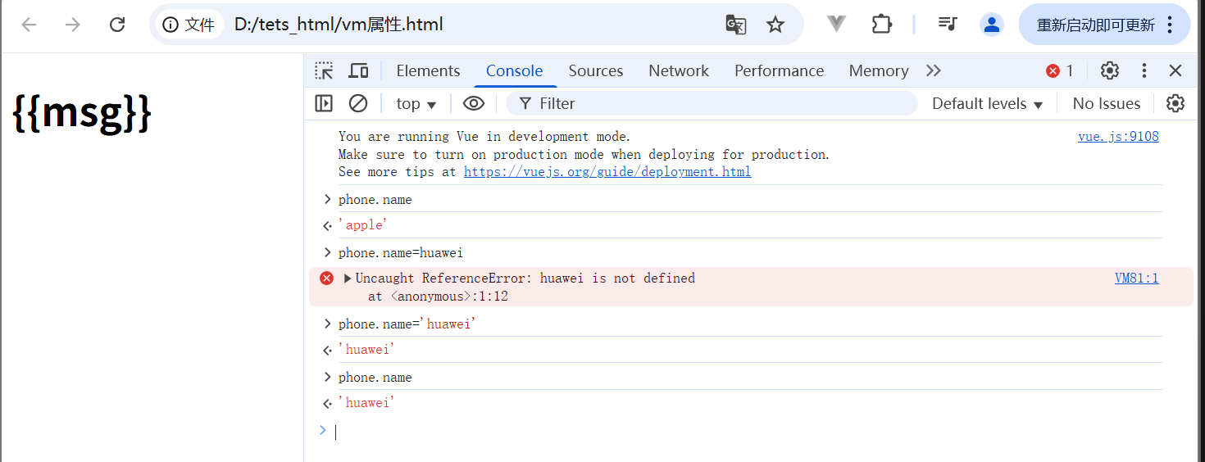Open the top JavaScript context dropdown
The width and height of the screenshot is (1205, 462).
416,104
